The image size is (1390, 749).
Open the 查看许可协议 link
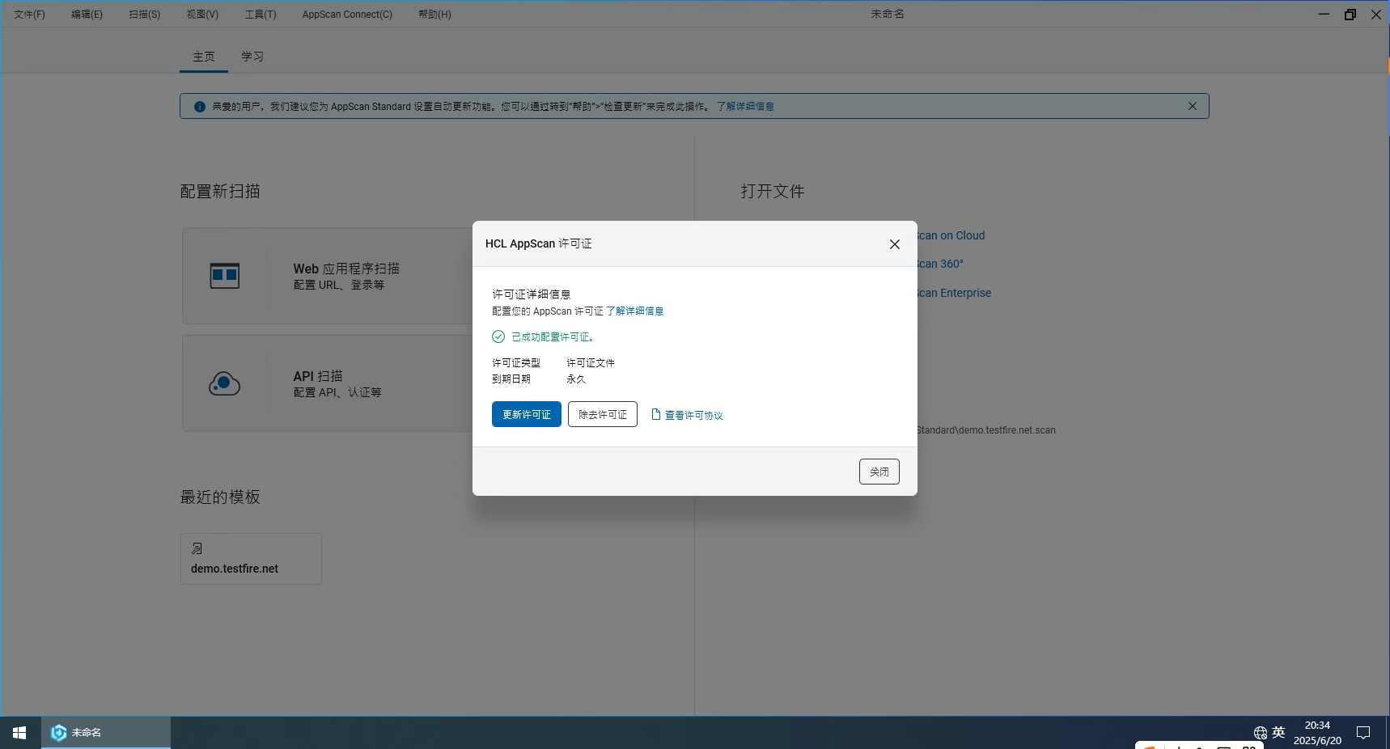[694, 415]
